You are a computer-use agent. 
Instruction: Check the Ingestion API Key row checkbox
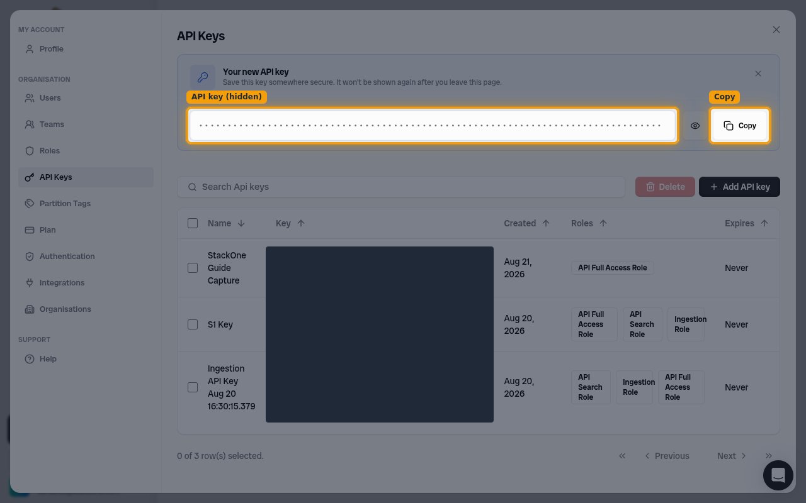tap(193, 387)
